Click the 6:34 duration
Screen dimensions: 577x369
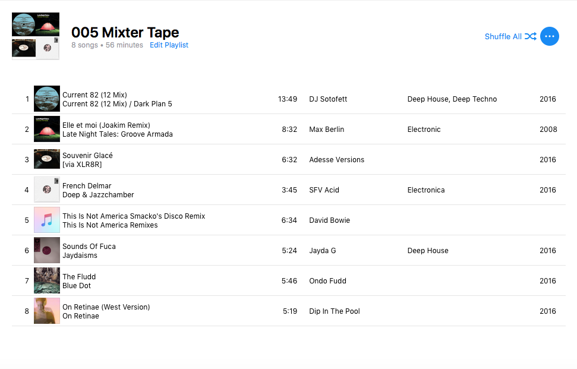pyautogui.click(x=289, y=220)
